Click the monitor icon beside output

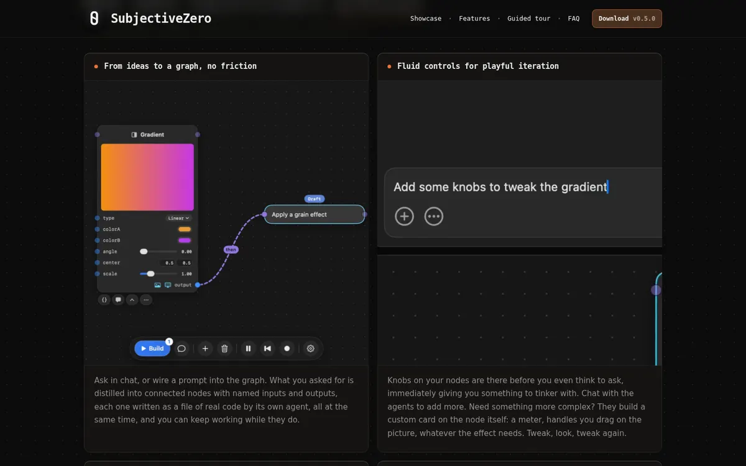(x=167, y=285)
